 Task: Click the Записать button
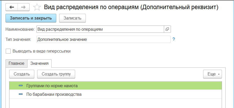pyautogui.click(x=73, y=18)
